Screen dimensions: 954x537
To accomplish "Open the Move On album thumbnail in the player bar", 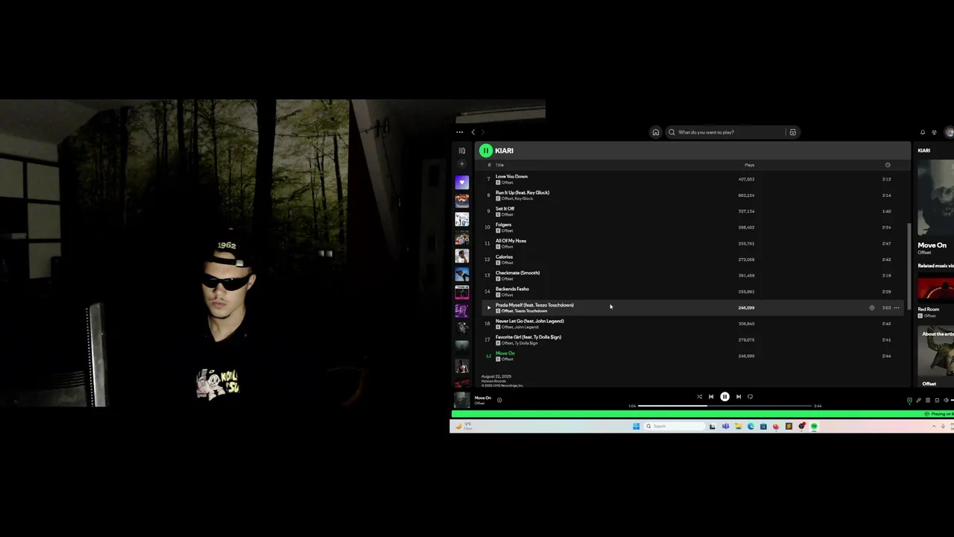I will pos(462,400).
